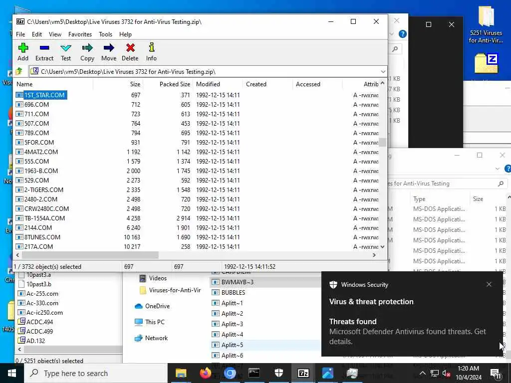Open the Tools menu
511x383 pixels.
[x=105, y=34]
